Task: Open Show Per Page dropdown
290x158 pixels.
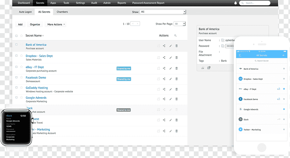Action: (179, 24)
